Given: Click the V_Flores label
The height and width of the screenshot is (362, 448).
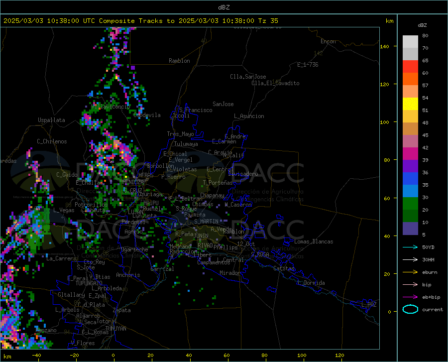Looking at the screenshot, I should click(83, 343).
